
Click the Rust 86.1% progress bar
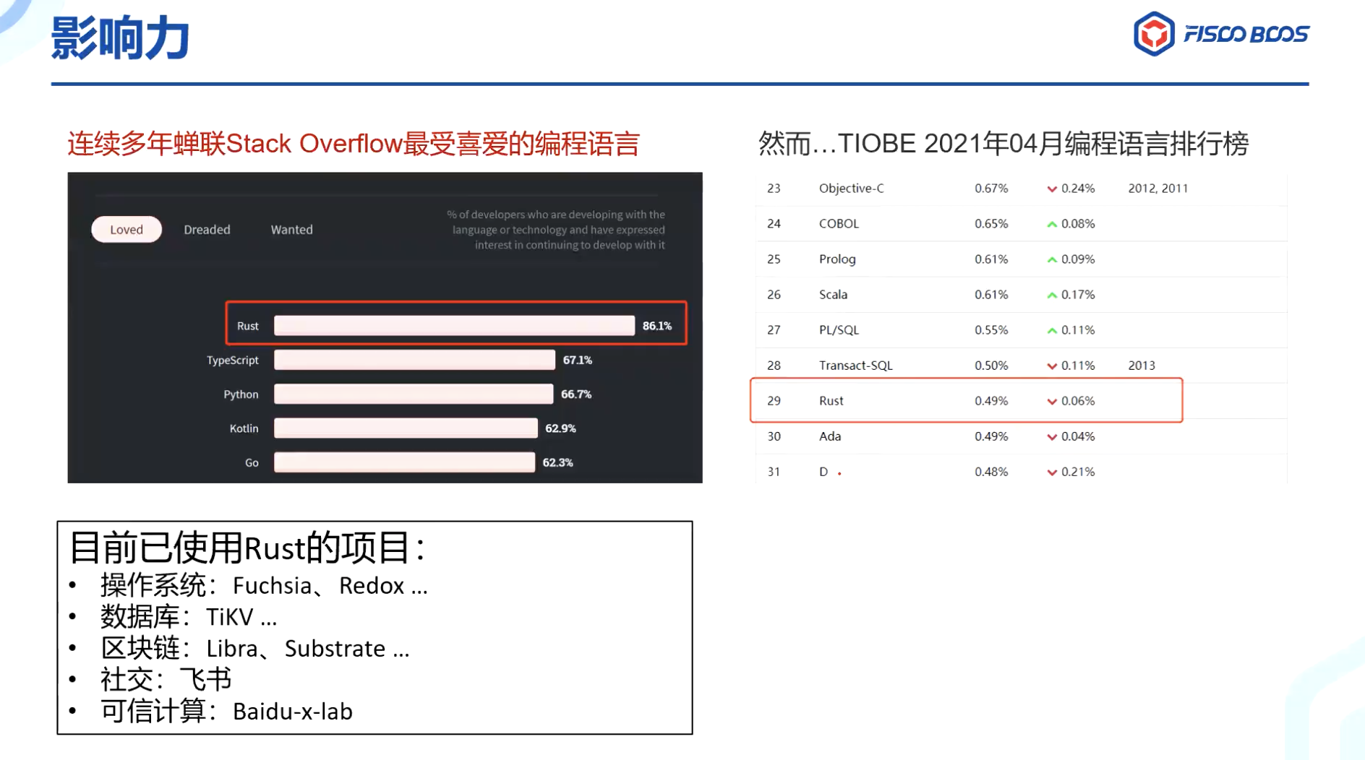454,326
